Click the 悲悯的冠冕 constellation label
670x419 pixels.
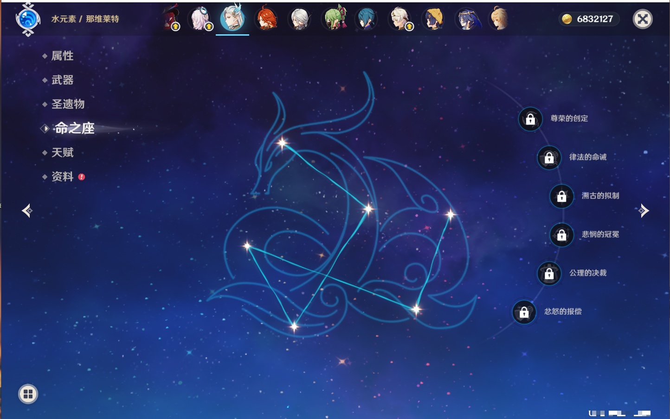coord(600,234)
